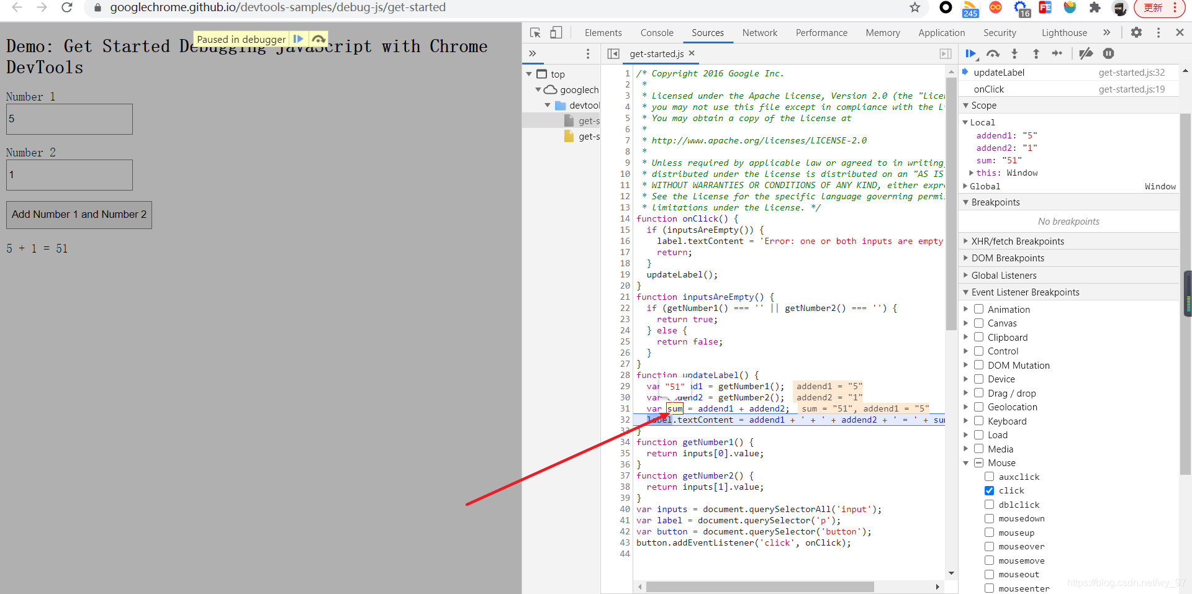
Task: Select onClick call stack frame
Action: click(1068, 89)
